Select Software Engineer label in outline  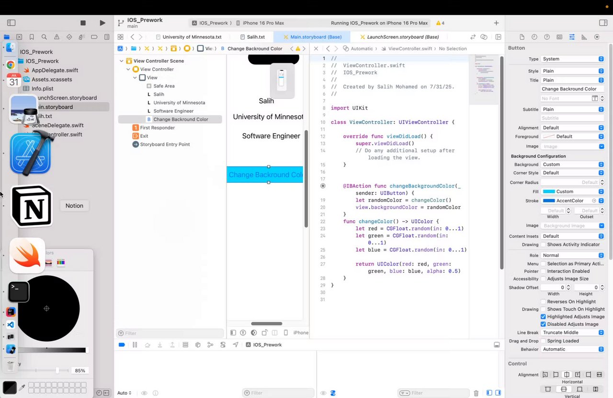click(x=173, y=111)
